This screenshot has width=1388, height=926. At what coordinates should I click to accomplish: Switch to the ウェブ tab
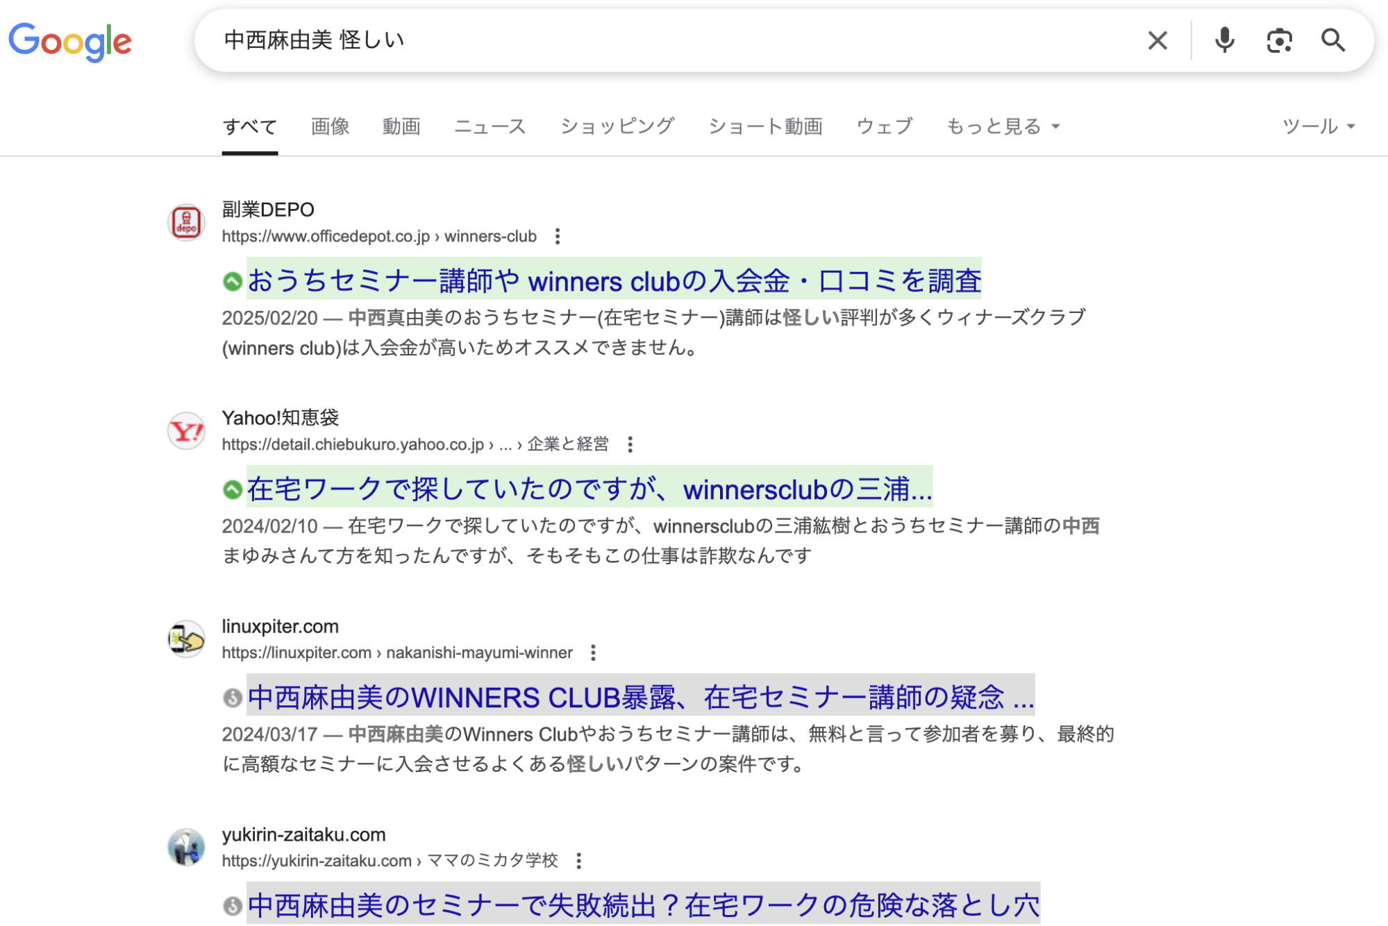coord(885,126)
